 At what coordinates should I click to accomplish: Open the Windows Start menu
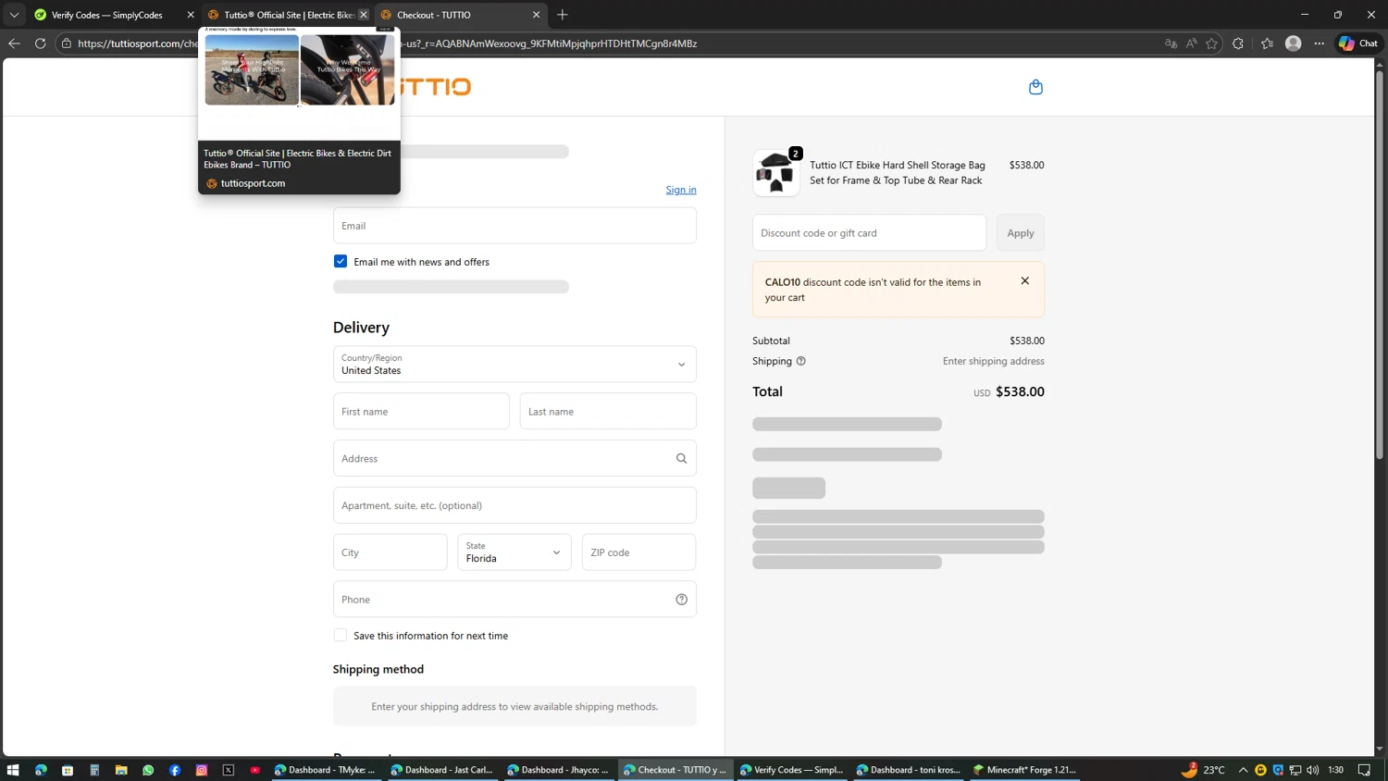coord(13,770)
